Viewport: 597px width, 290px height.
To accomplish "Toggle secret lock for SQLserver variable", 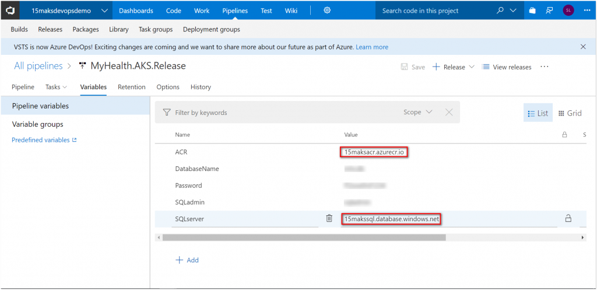I will (568, 218).
